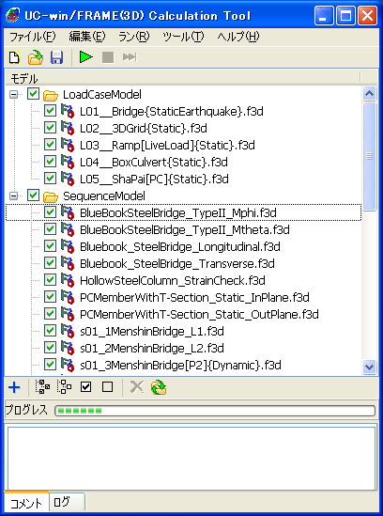
Task: Click the Check all items icon
Action: tap(85, 387)
